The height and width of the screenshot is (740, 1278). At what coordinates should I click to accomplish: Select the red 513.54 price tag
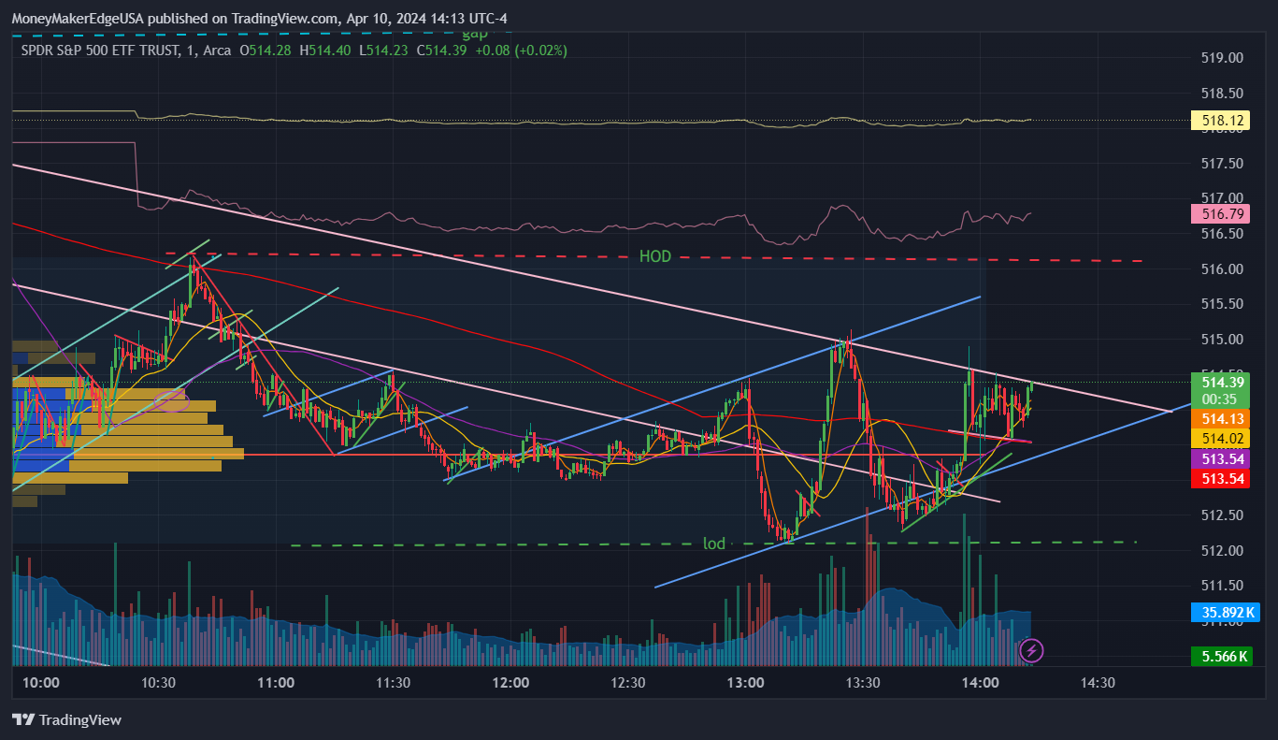click(x=1221, y=479)
